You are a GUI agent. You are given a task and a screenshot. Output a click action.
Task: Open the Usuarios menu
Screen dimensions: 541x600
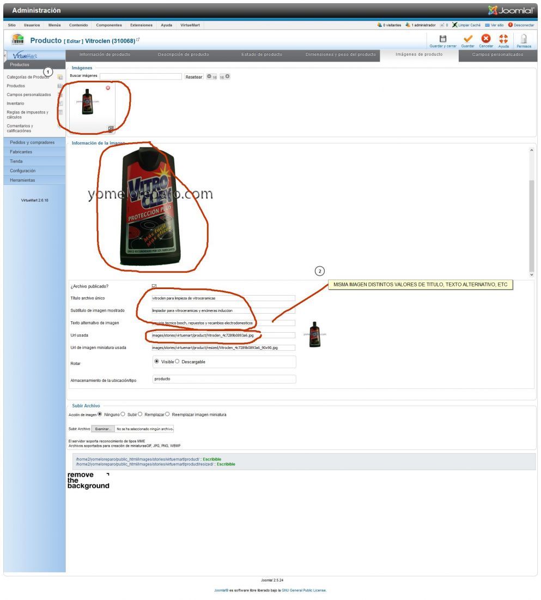32,25
